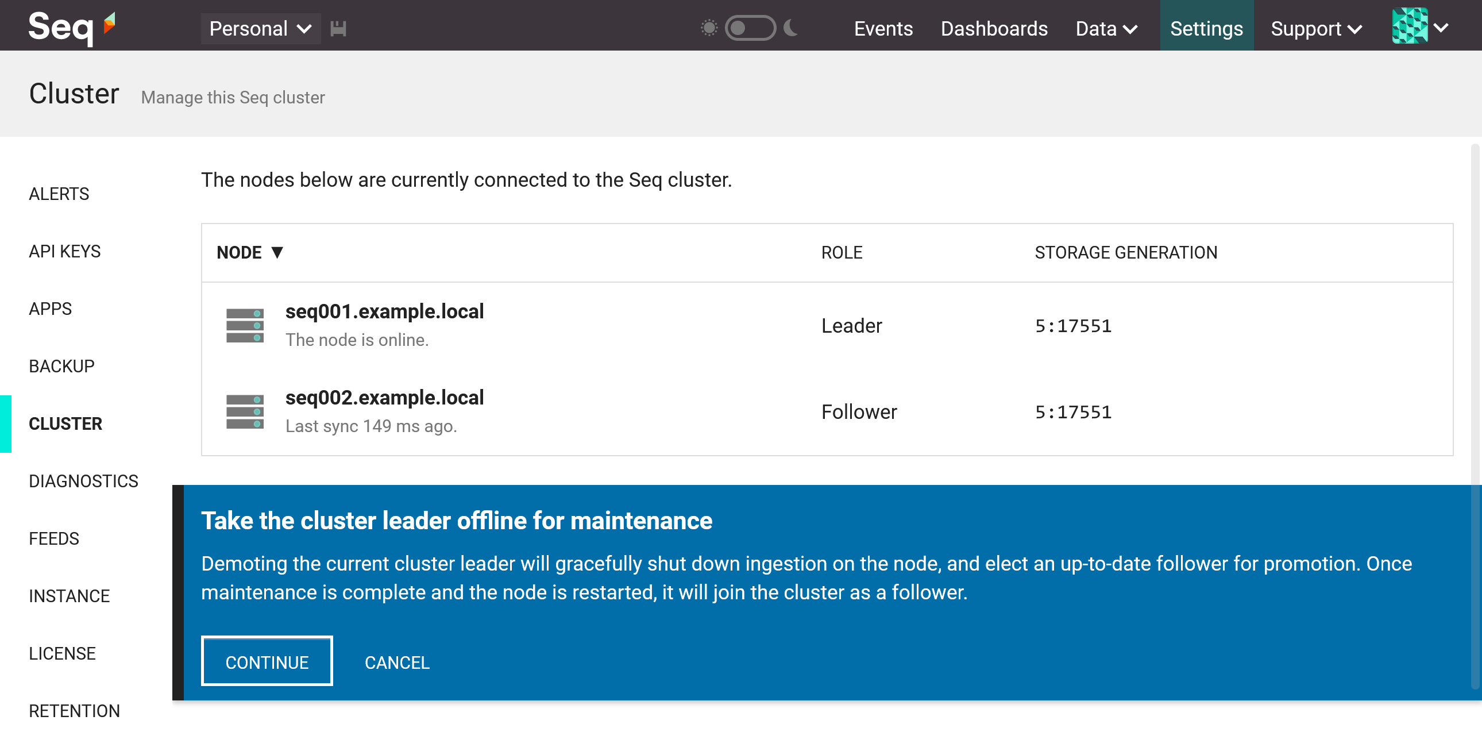This screenshot has height=751, width=1482.
Task: Click the seq001 server node icon
Action: 245,326
